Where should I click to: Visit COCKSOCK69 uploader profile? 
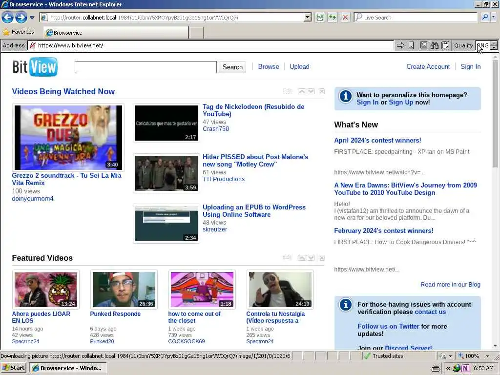(x=187, y=341)
